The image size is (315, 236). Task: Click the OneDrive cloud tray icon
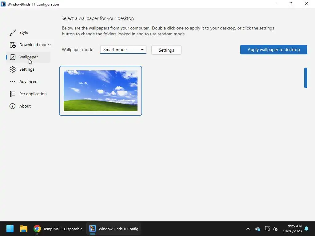[x=257, y=229]
